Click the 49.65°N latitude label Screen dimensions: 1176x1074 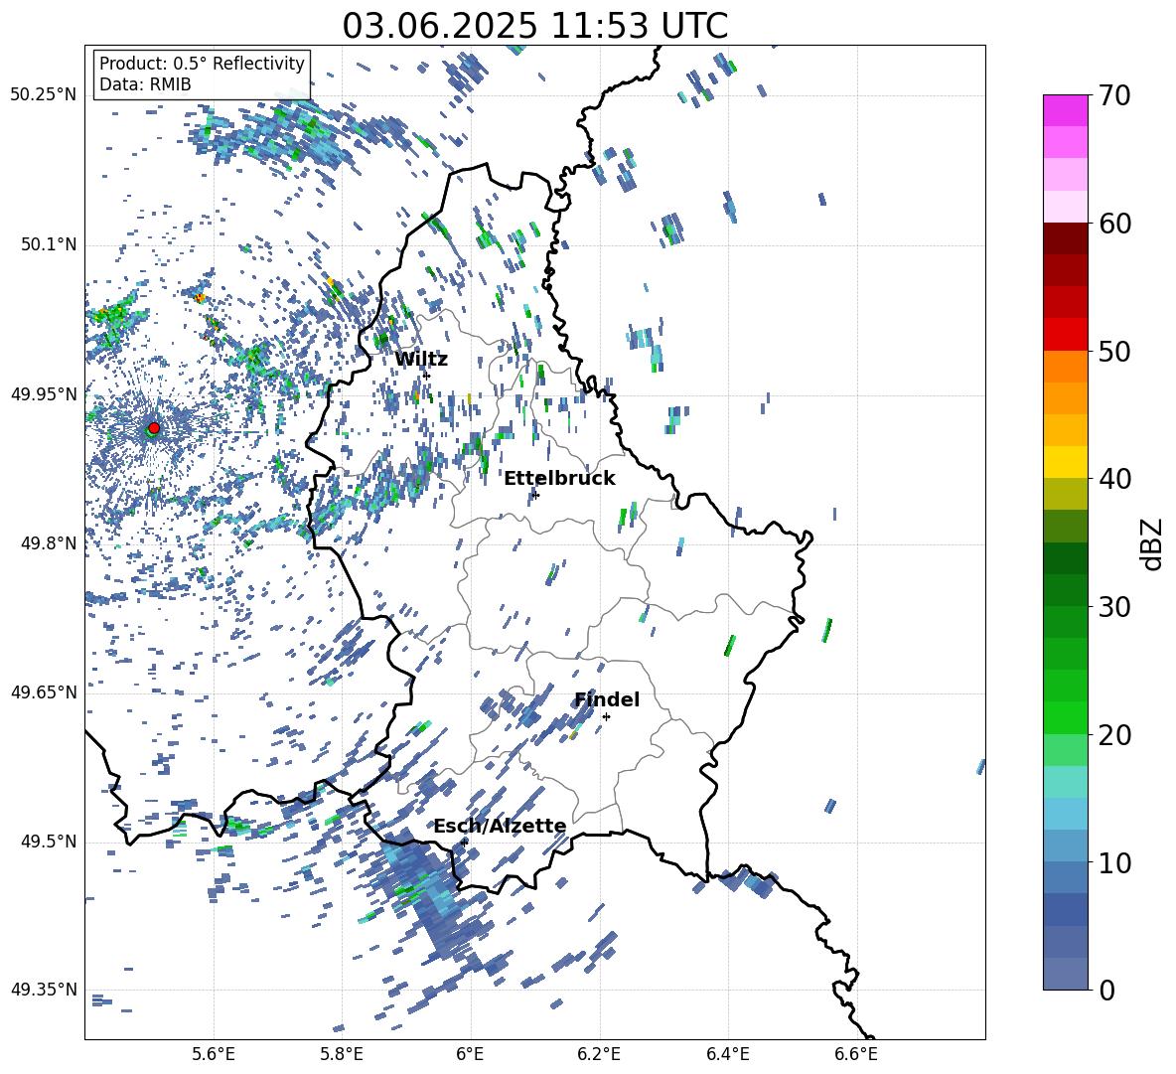click(44, 691)
